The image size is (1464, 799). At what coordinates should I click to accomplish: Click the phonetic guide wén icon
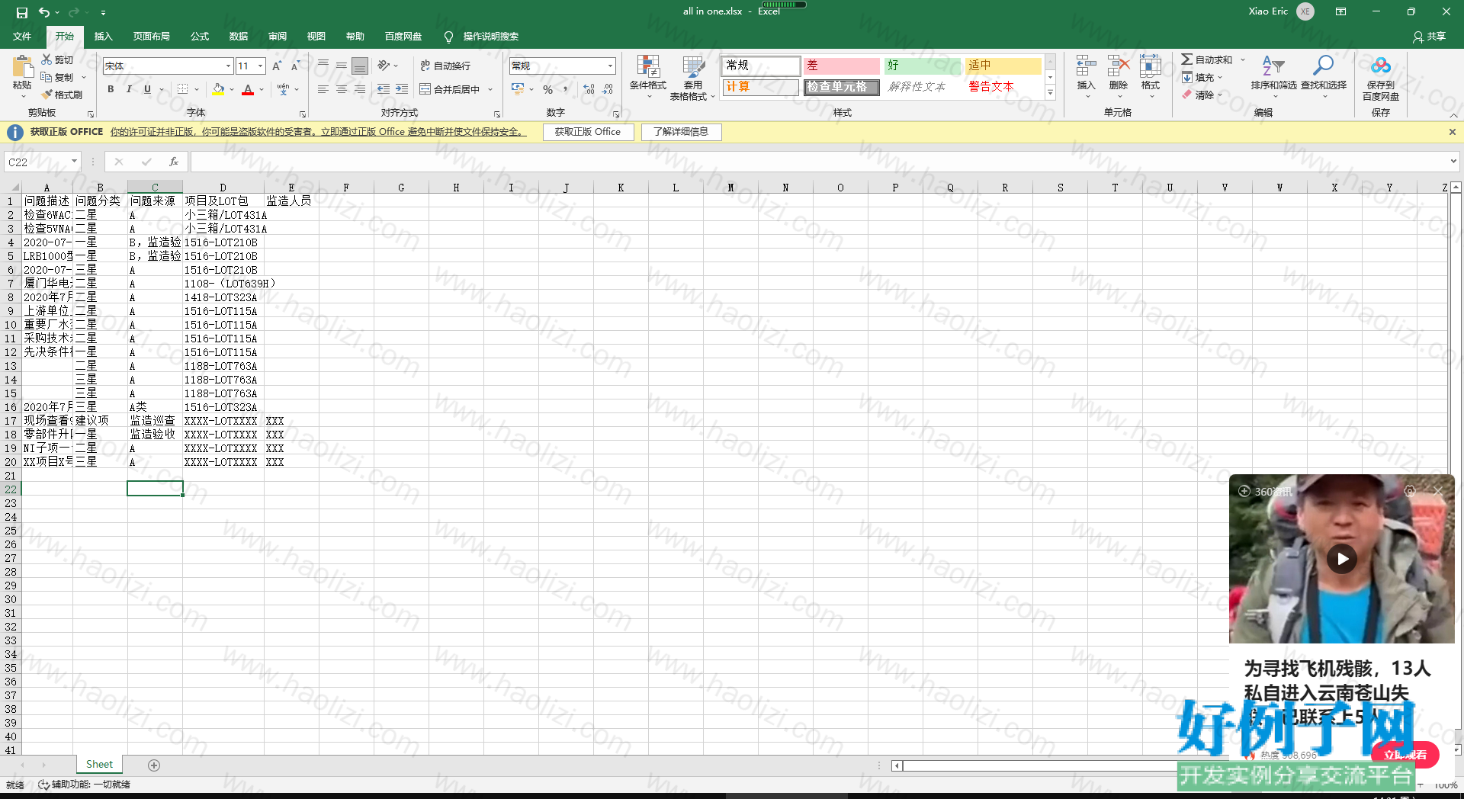283,89
